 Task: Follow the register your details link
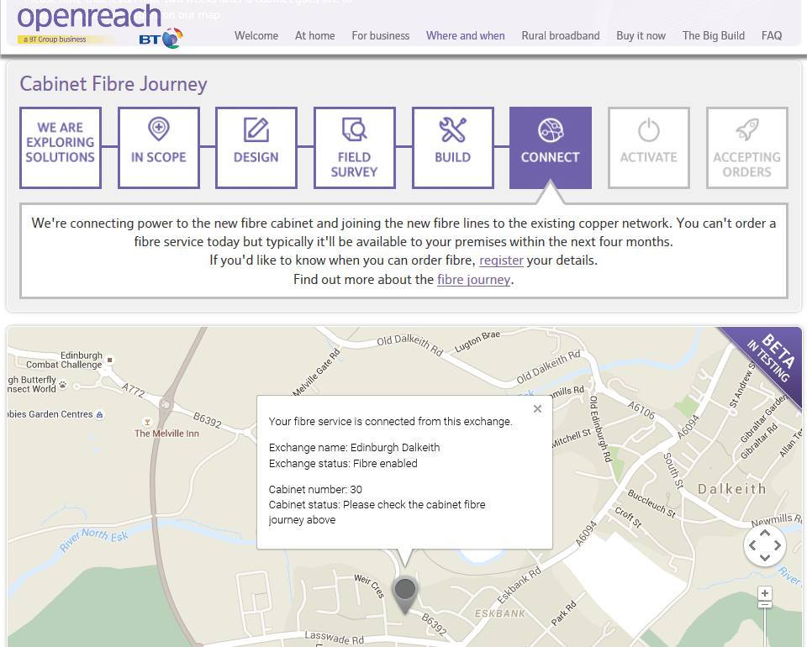pos(501,260)
